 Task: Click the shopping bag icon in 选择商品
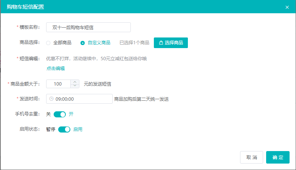coord(161,43)
